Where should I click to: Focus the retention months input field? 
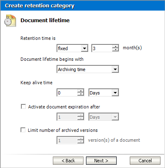pyautogui.click(x=102, y=48)
